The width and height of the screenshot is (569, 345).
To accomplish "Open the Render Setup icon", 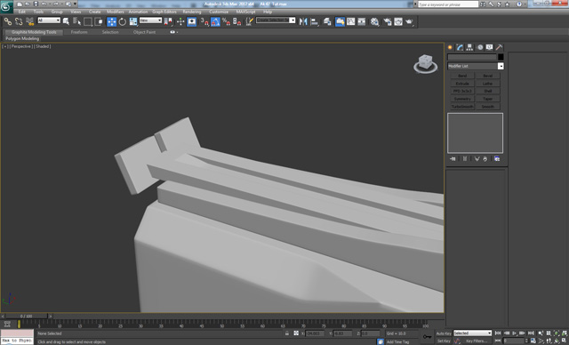I will coord(388,21).
